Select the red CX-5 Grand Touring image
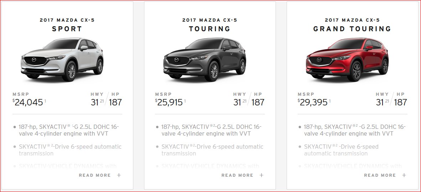This screenshot has width=421, height=192. click(347, 59)
